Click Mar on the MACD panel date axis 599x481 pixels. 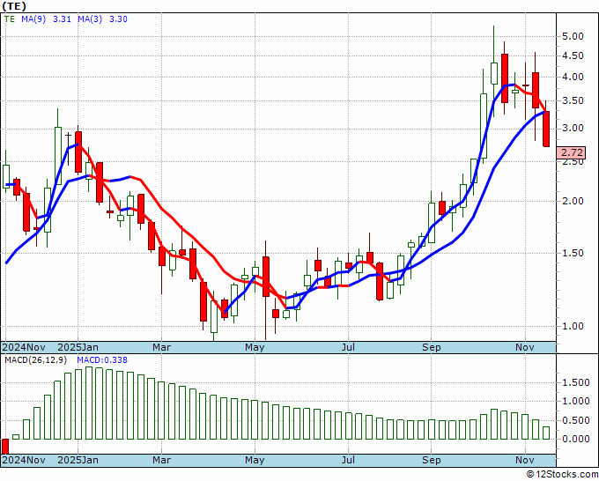coord(161,460)
